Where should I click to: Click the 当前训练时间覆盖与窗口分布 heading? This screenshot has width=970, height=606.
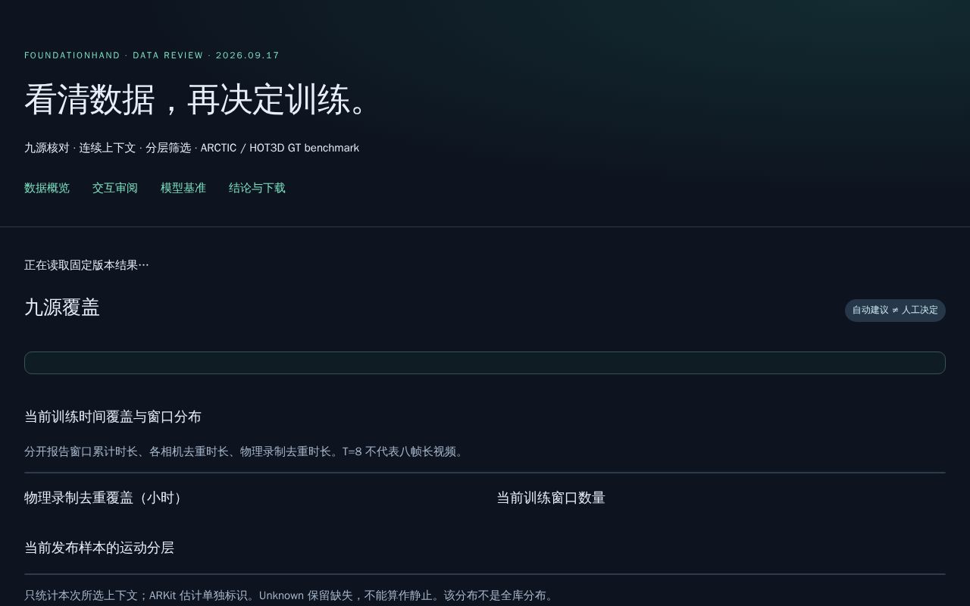tap(113, 417)
